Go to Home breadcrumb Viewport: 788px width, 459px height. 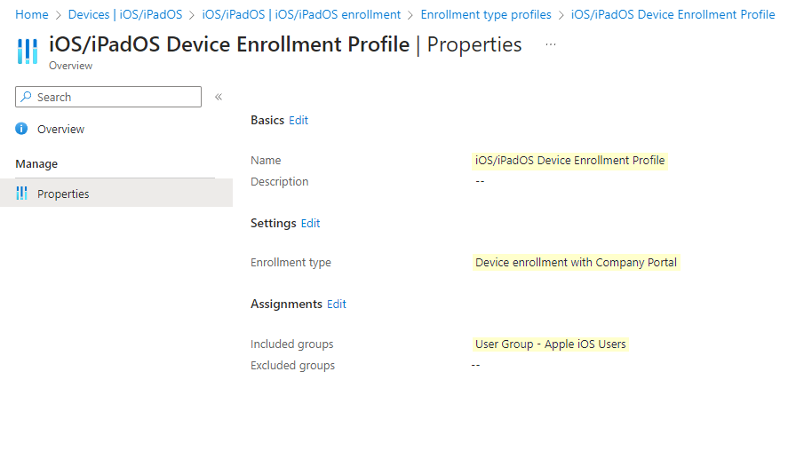[32, 14]
